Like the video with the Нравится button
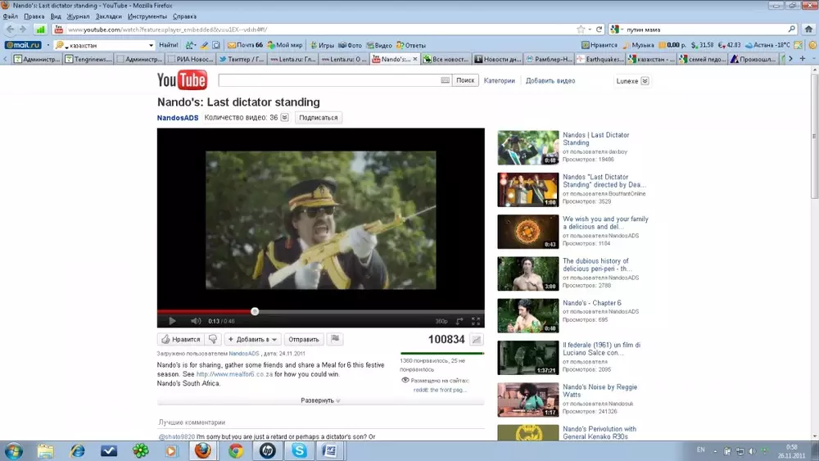The height and width of the screenshot is (461, 819). (180, 339)
